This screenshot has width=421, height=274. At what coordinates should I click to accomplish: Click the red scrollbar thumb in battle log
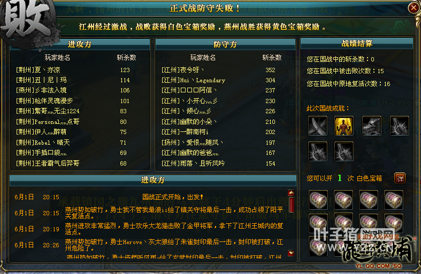pos(292,205)
